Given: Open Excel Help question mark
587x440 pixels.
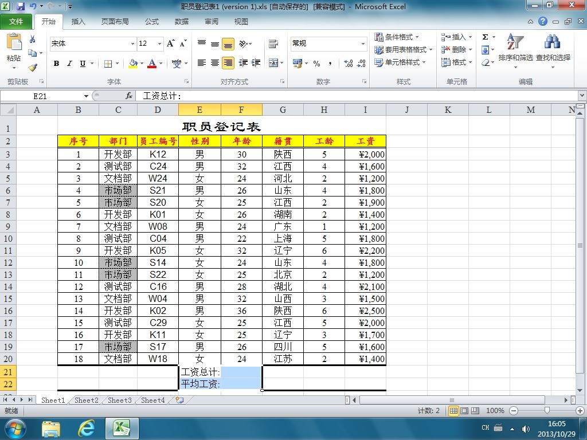Looking at the screenshot, I should point(543,21).
